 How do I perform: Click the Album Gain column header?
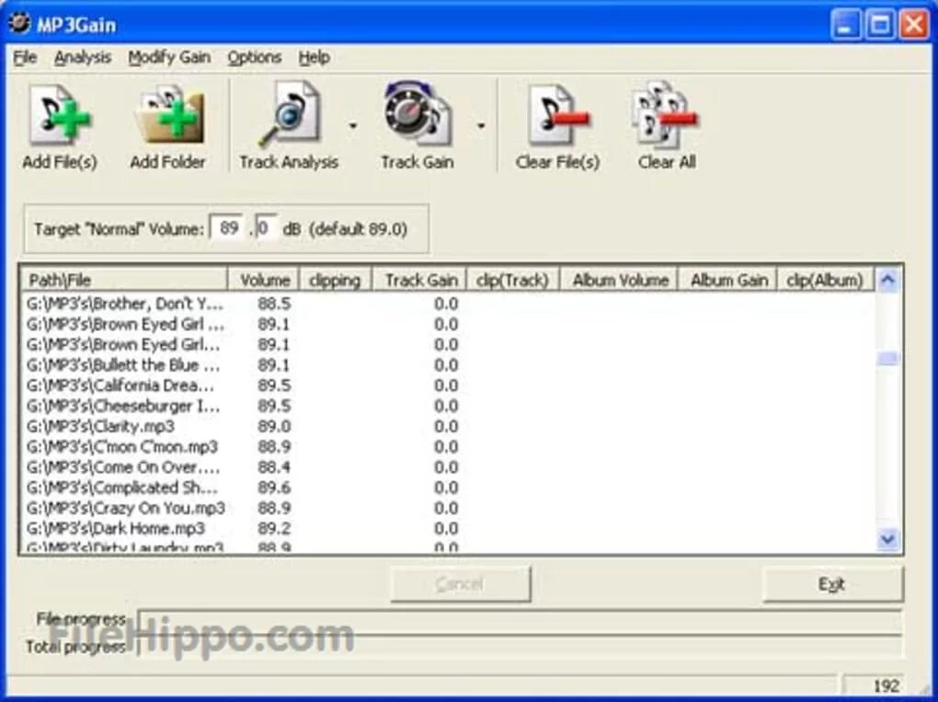tap(726, 280)
